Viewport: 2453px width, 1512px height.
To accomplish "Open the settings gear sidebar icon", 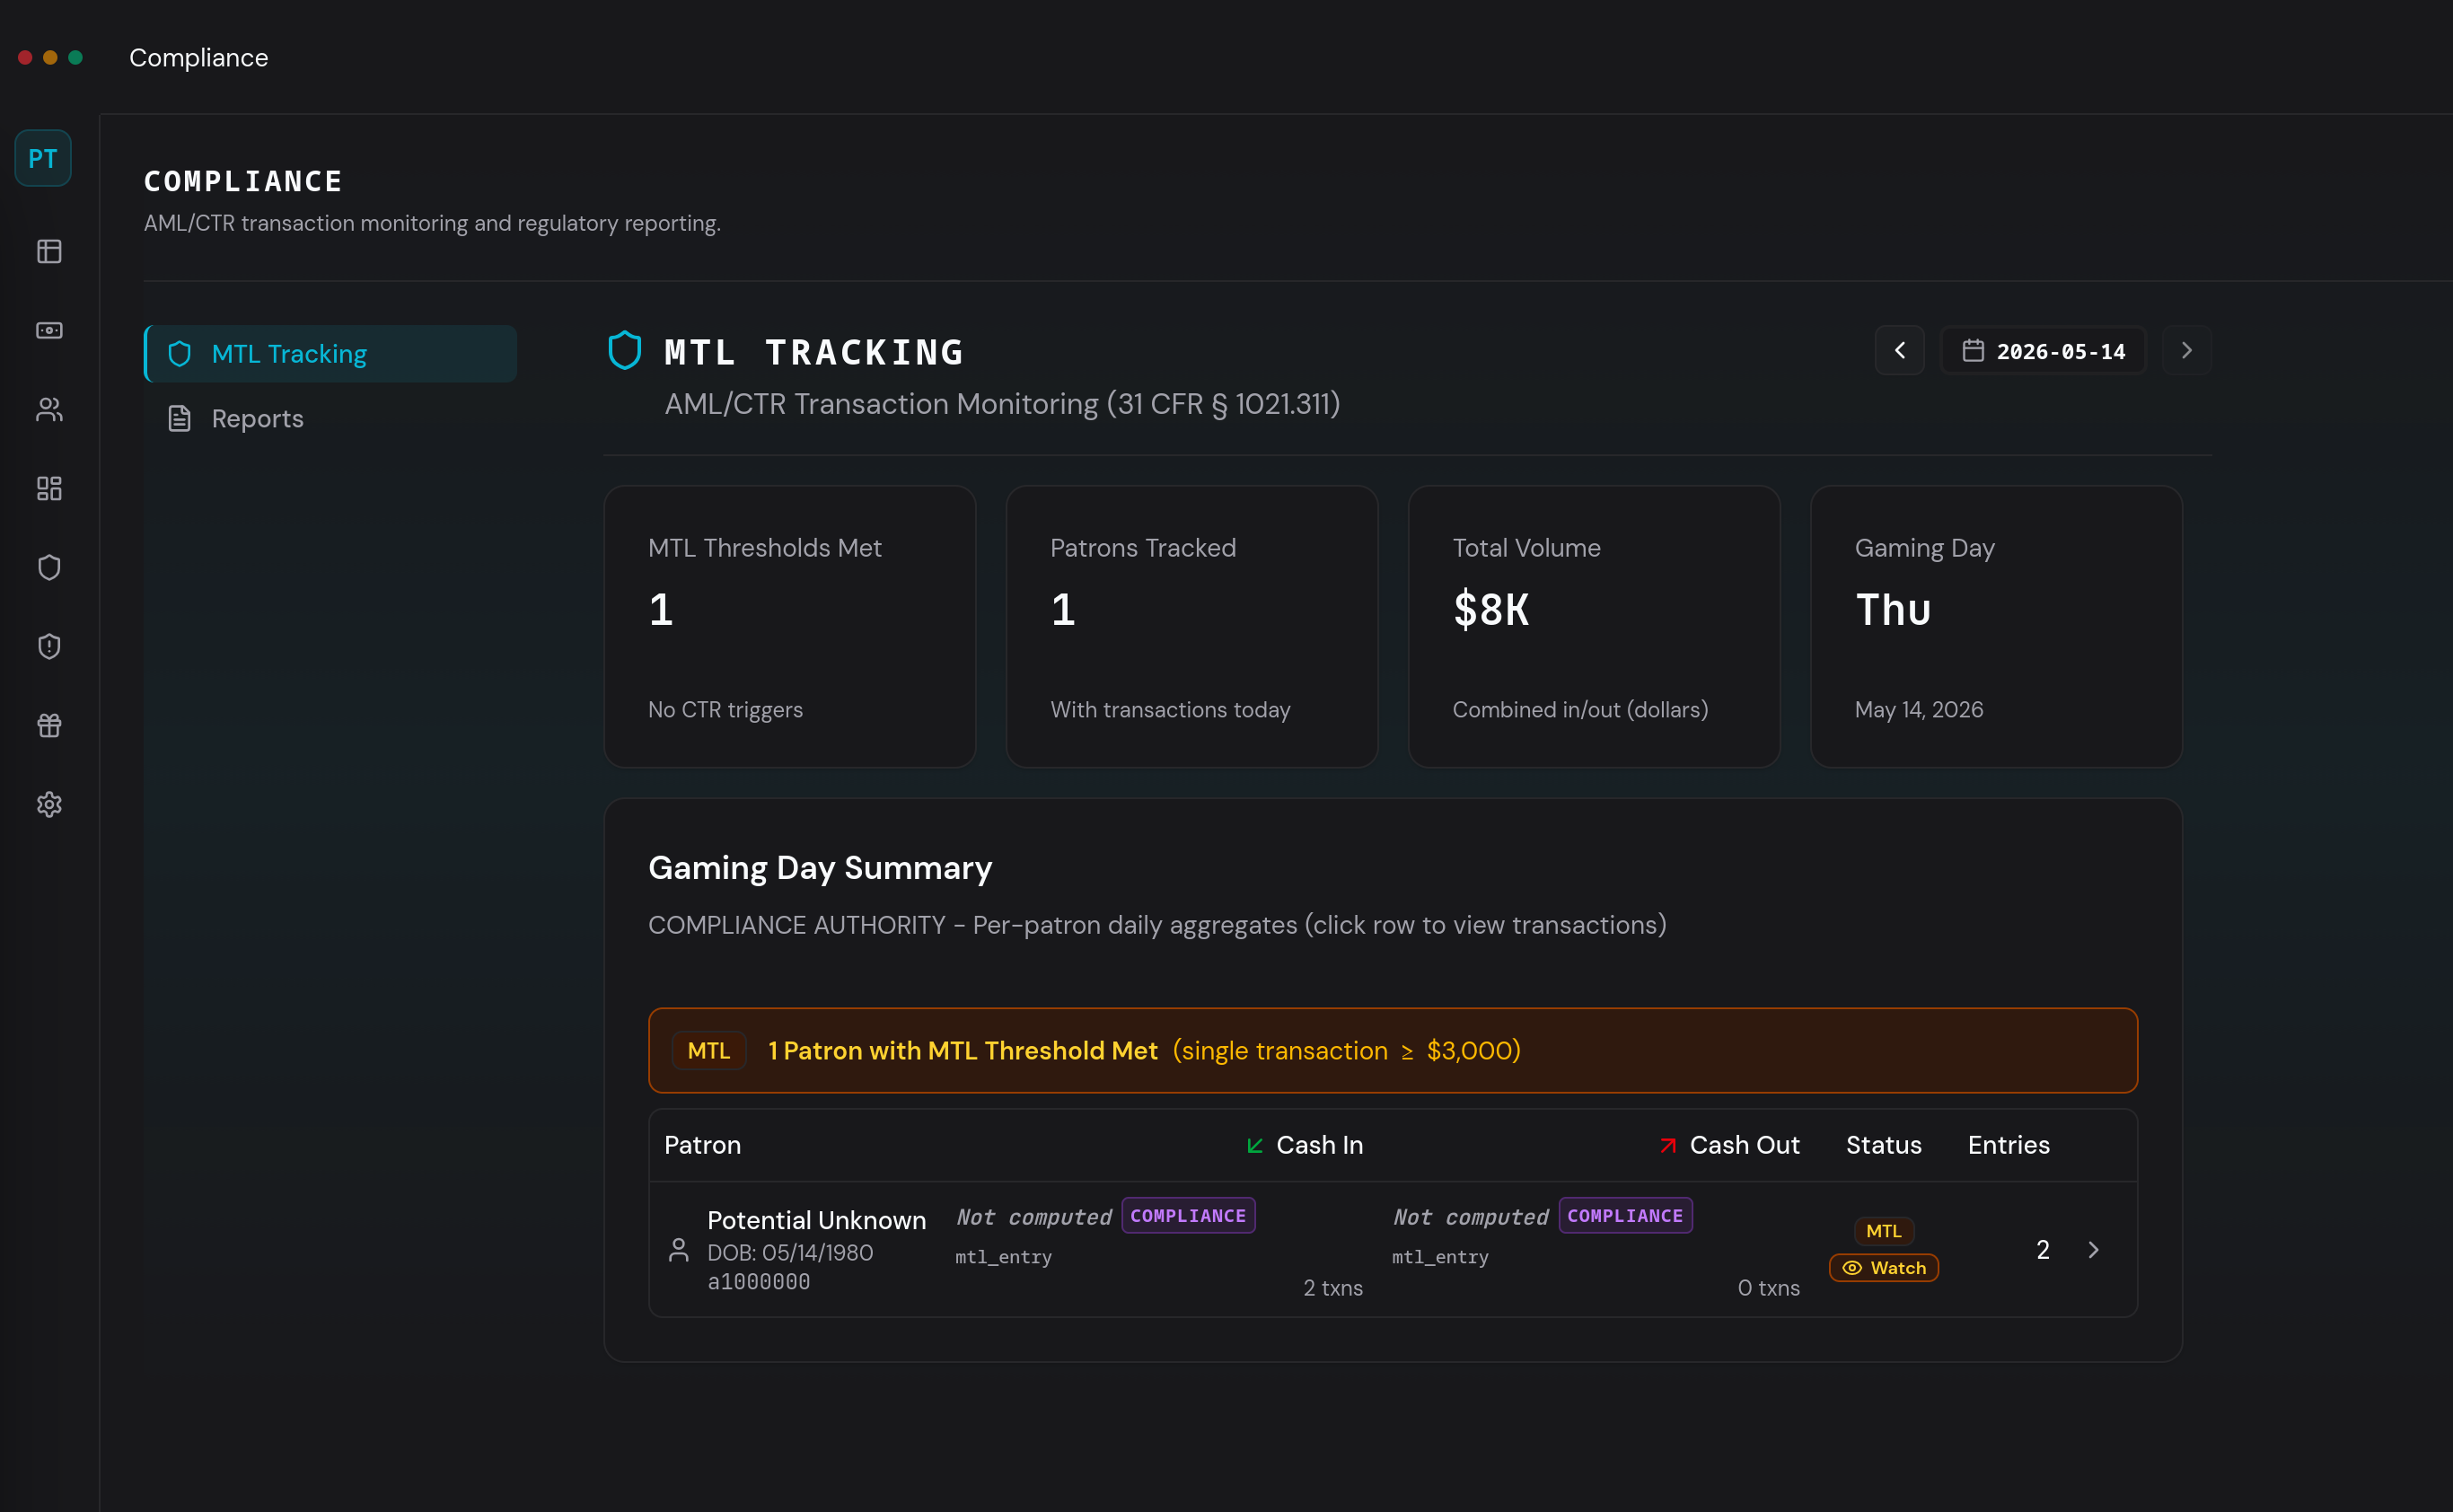I will coord(49,805).
